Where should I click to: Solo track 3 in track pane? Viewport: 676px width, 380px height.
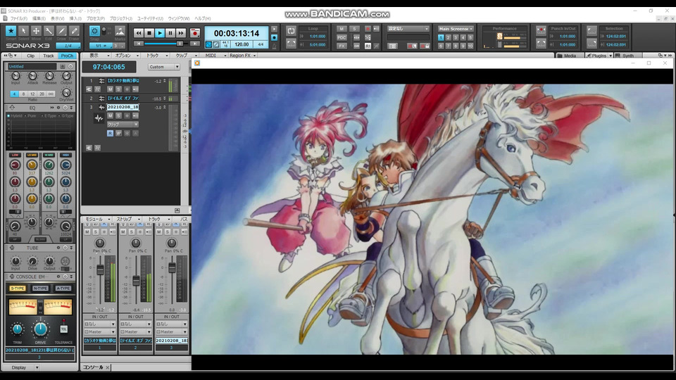pyautogui.click(x=118, y=115)
